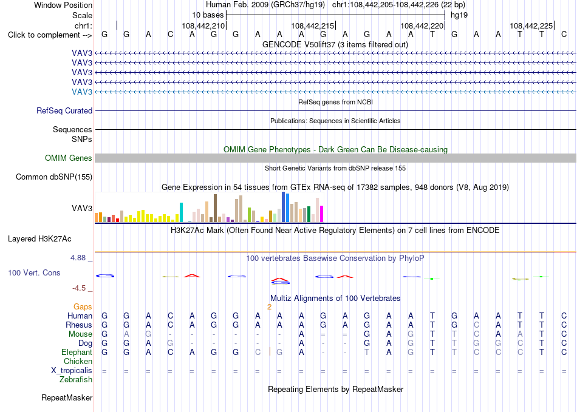Click the 'OMIM Gene Phenotypes' green title
The height and width of the screenshot is (412, 577).
pos(335,150)
